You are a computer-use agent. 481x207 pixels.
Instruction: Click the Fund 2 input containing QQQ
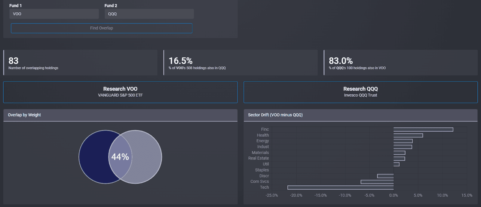149,14
